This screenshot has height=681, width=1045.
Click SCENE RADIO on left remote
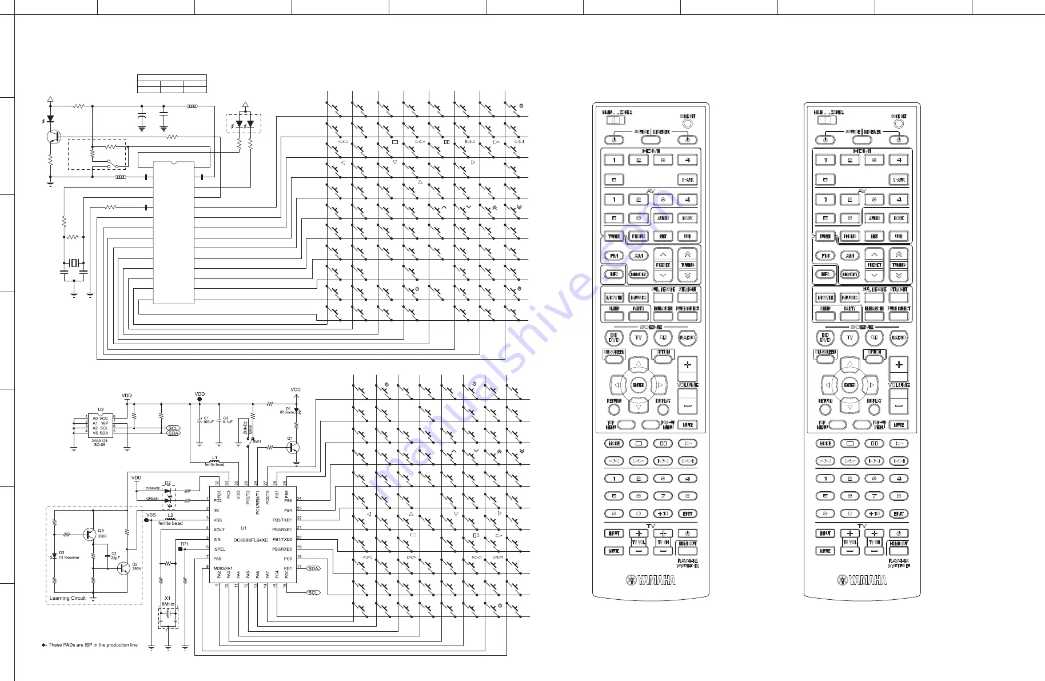point(688,338)
